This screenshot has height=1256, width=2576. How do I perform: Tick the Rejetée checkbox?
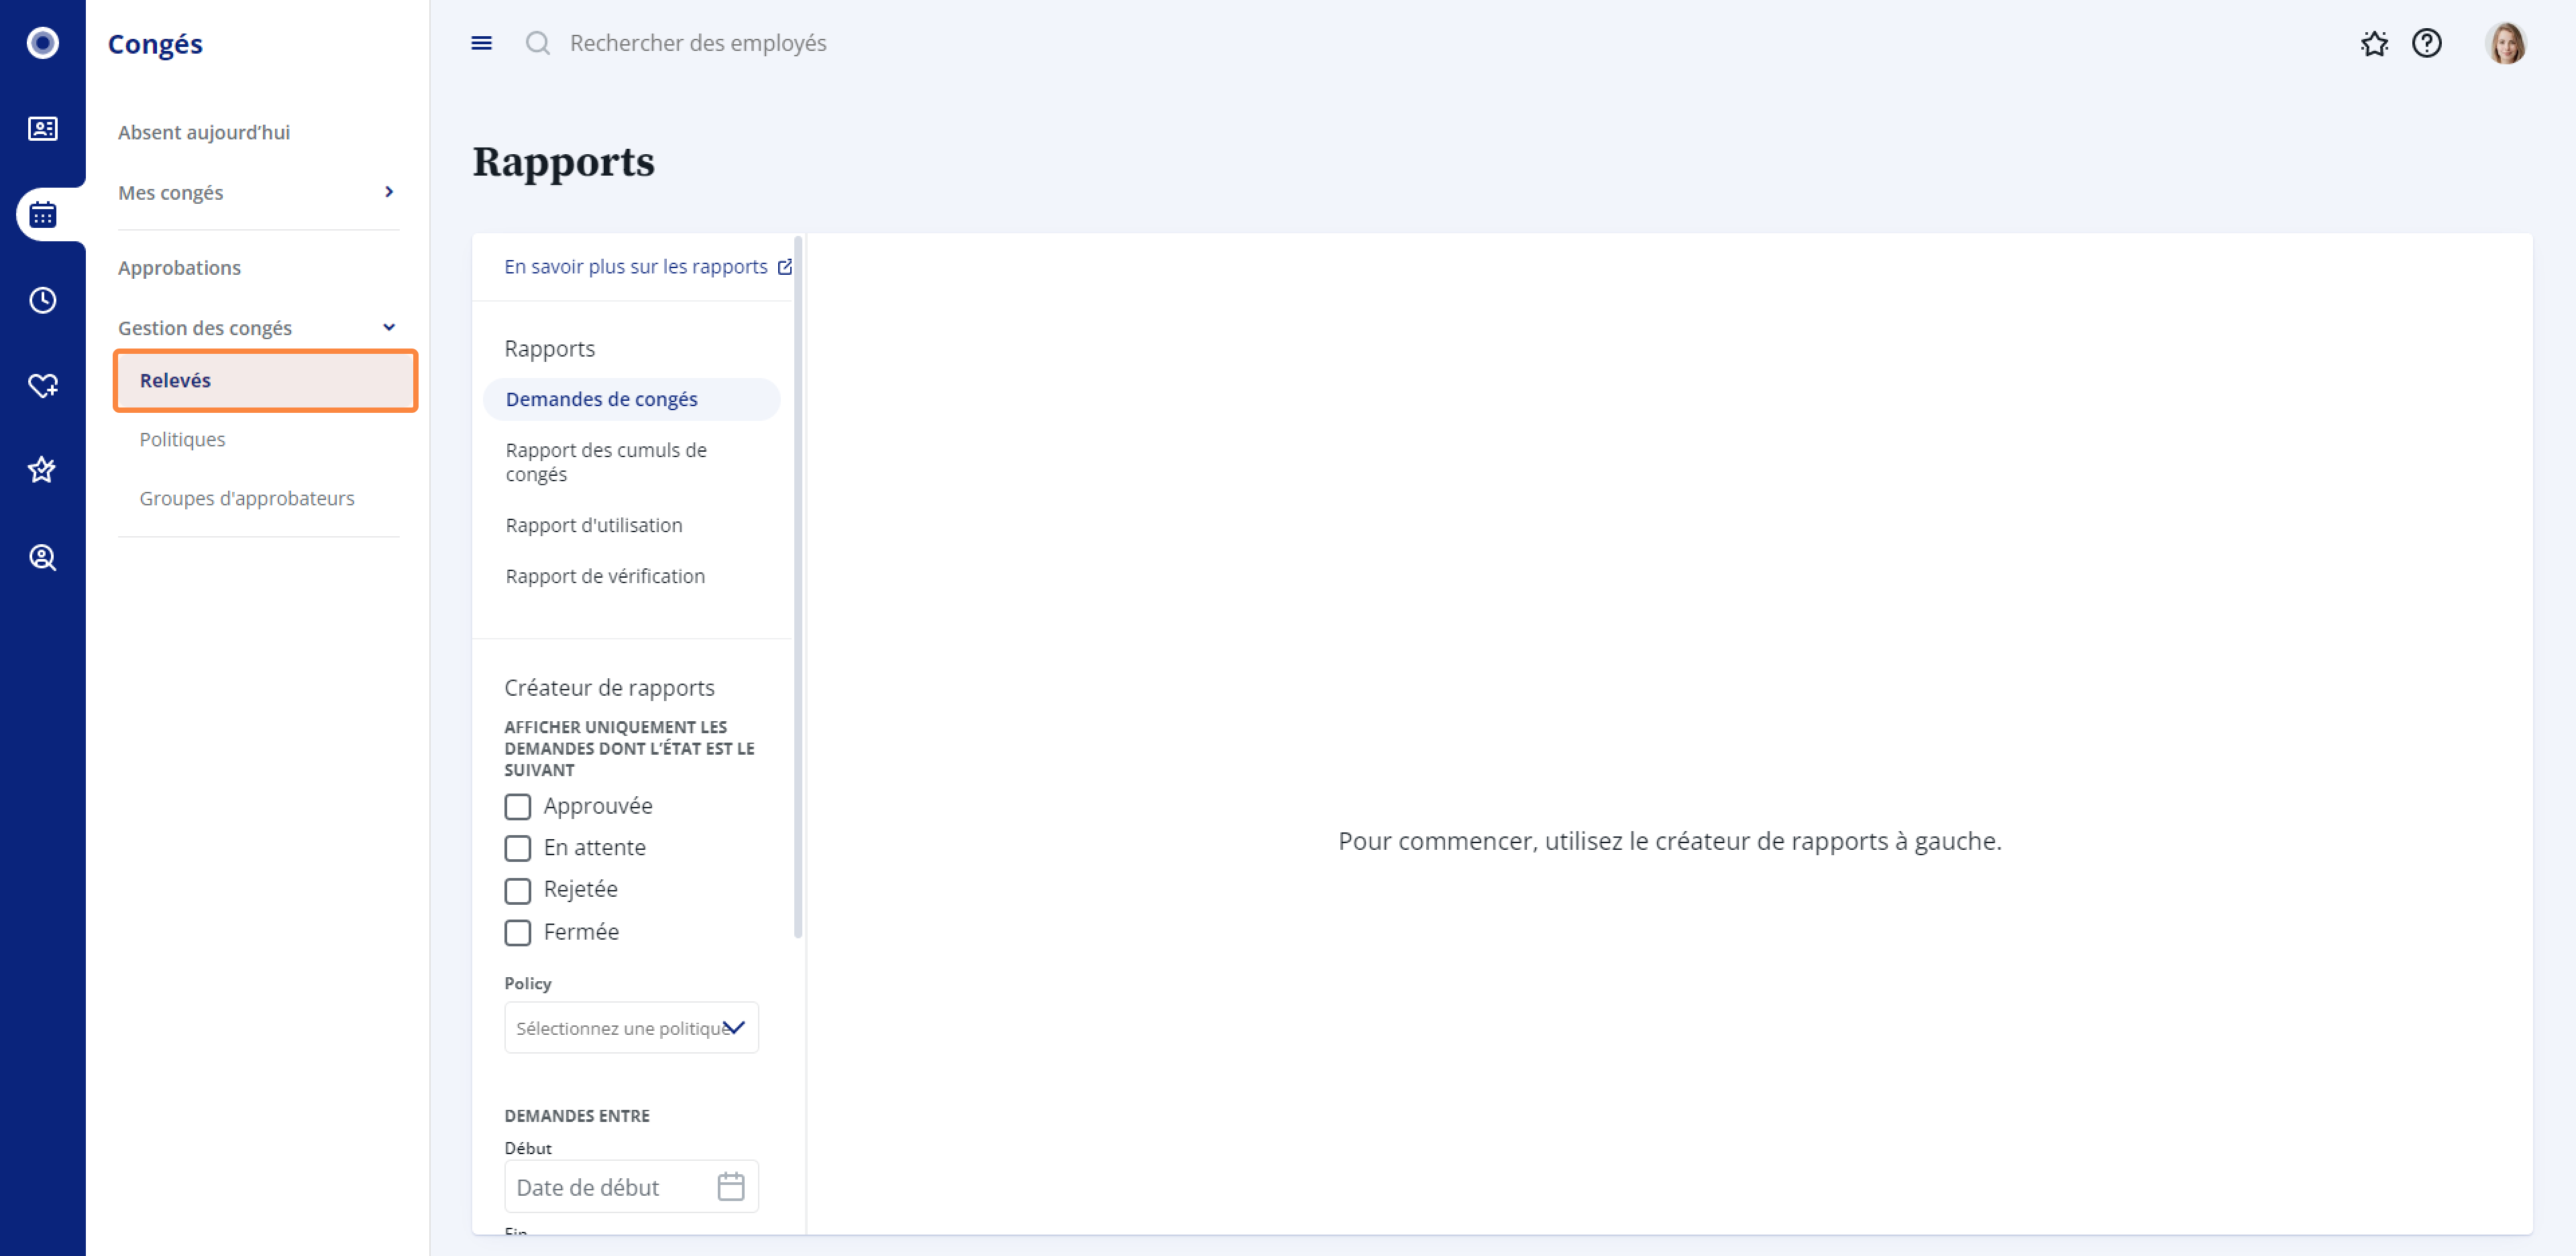[517, 890]
